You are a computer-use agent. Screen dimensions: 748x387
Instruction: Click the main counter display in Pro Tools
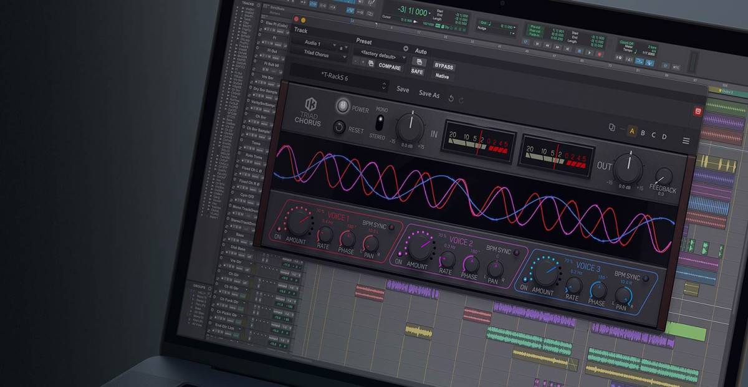(x=414, y=12)
